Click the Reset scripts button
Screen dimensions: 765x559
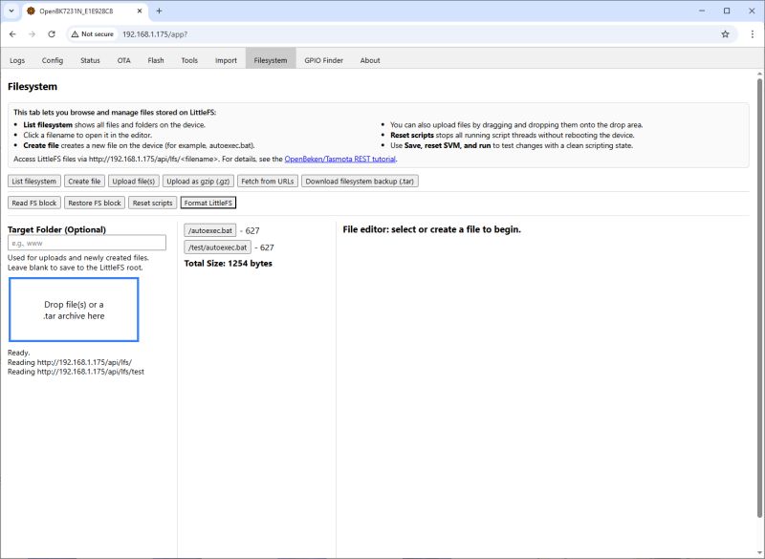(154, 202)
